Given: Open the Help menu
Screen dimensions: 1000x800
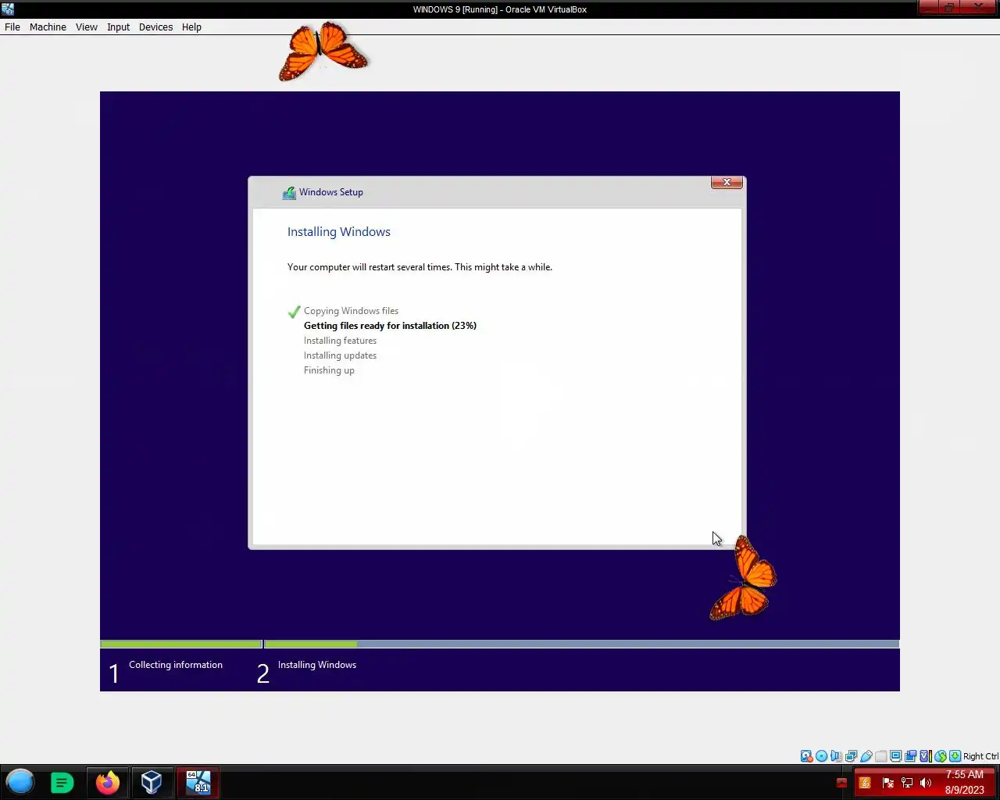Looking at the screenshot, I should (191, 27).
